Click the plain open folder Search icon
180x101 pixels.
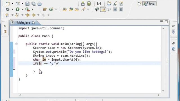77,9
